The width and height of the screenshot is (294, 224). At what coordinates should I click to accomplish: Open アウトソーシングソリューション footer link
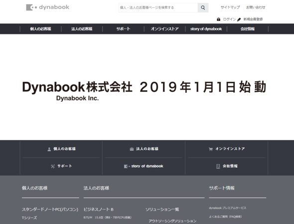click(x=172, y=221)
